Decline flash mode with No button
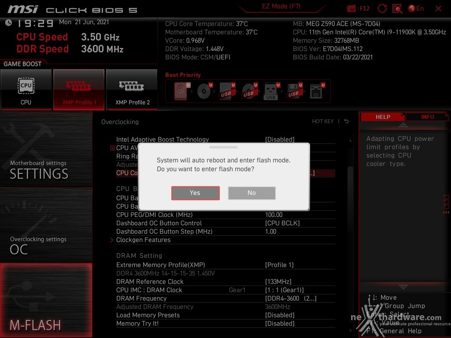 click(251, 193)
